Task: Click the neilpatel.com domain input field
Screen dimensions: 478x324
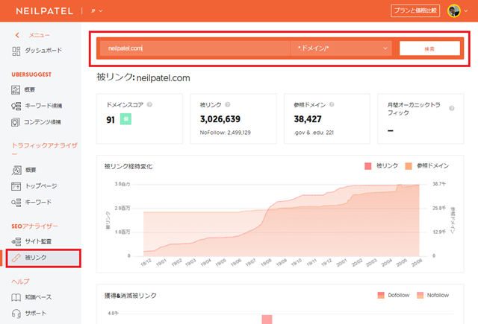Action: point(194,48)
